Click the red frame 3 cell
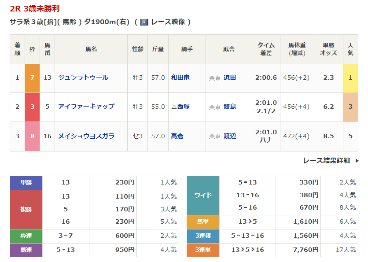 click(32, 107)
